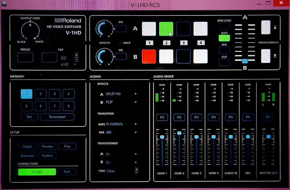Select input 1 on bus A

(149, 29)
